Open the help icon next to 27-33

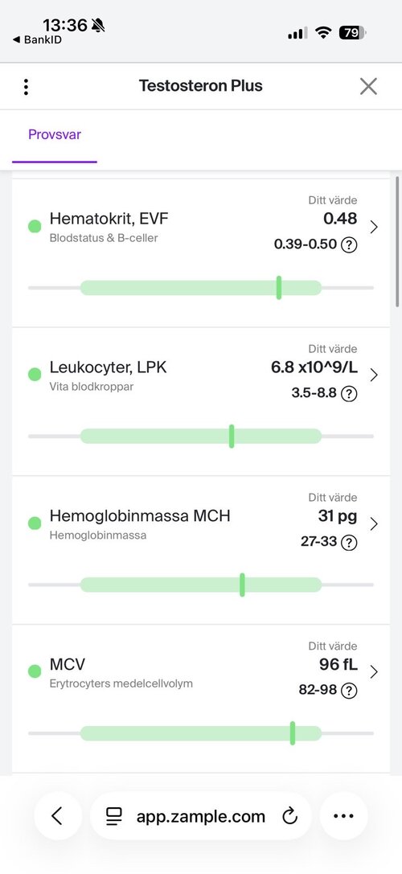tap(349, 542)
